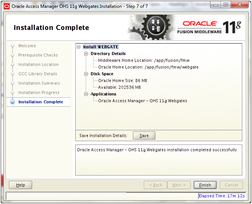Save the installation details
This screenshot has width=252, height=204.
[144, 136]
